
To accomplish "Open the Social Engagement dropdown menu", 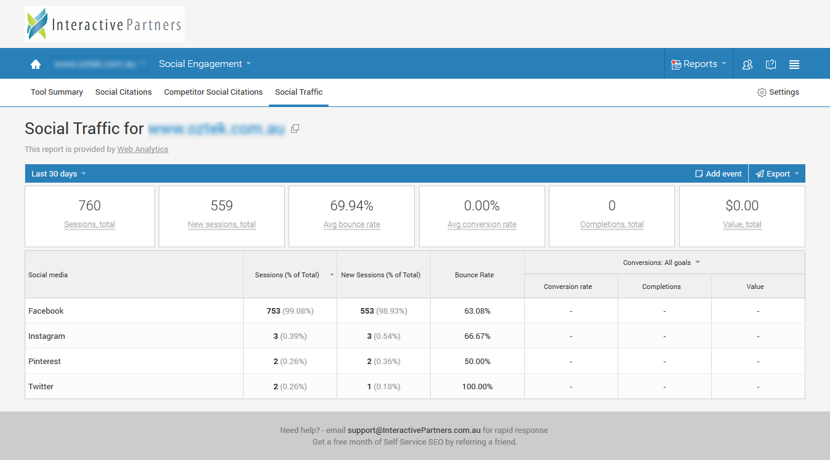I will pos(205,64).
